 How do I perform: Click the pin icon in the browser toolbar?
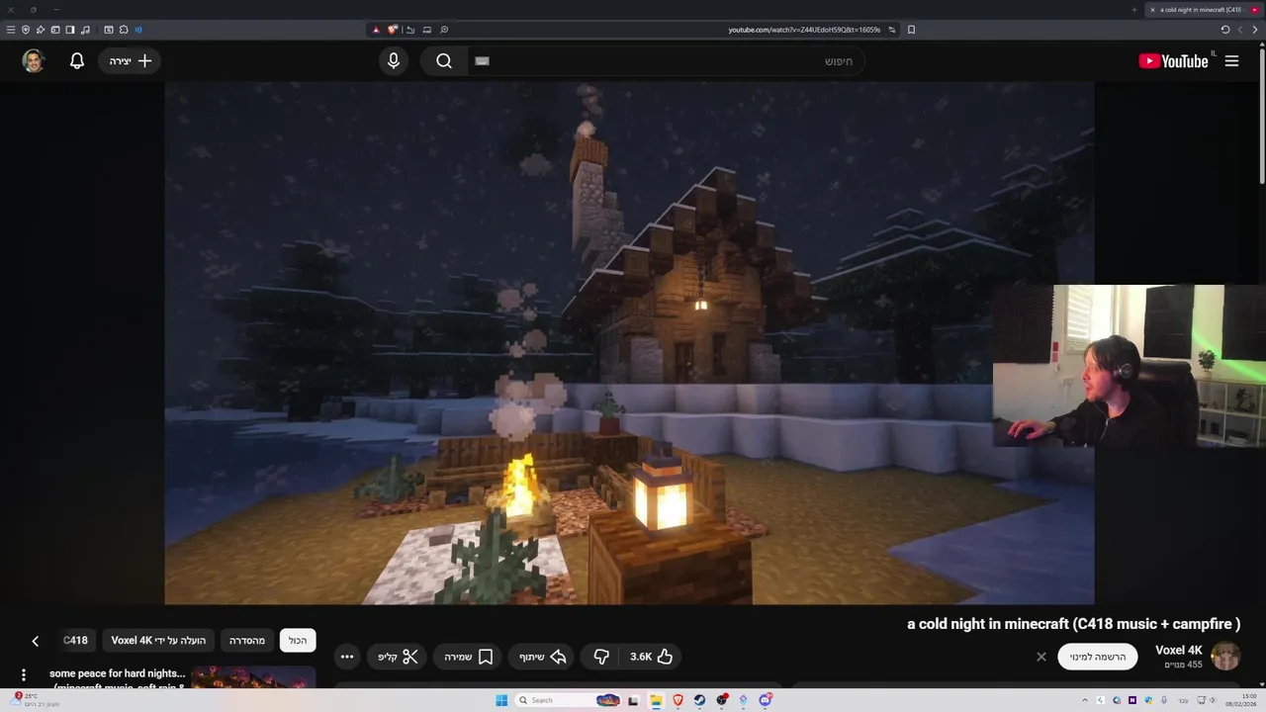point(41,30)
